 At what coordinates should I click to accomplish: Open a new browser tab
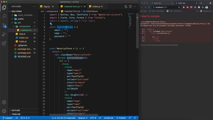click(x=201, y=3)
